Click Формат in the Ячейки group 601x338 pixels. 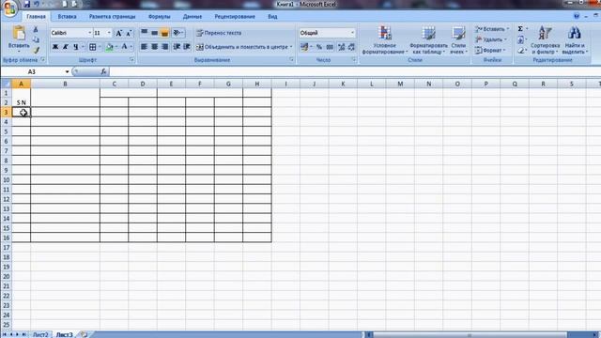pos(490,50)
